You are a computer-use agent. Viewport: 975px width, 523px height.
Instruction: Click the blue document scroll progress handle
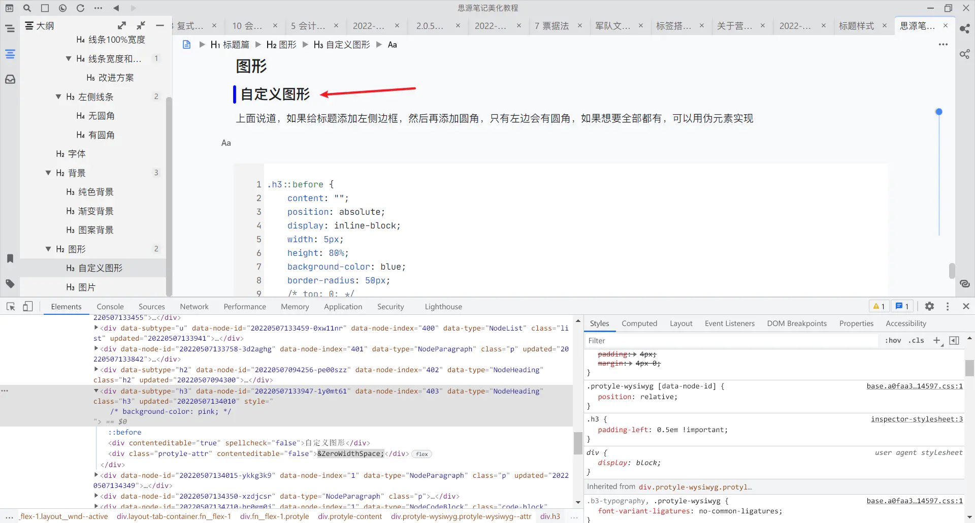point(939,112)
